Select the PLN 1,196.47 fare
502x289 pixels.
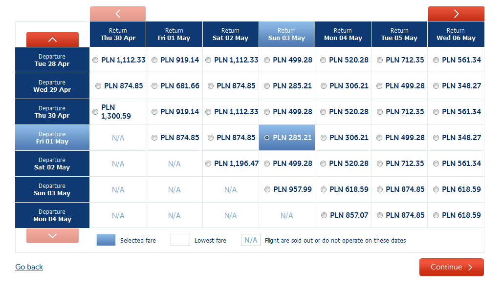(x=208, y=164)
